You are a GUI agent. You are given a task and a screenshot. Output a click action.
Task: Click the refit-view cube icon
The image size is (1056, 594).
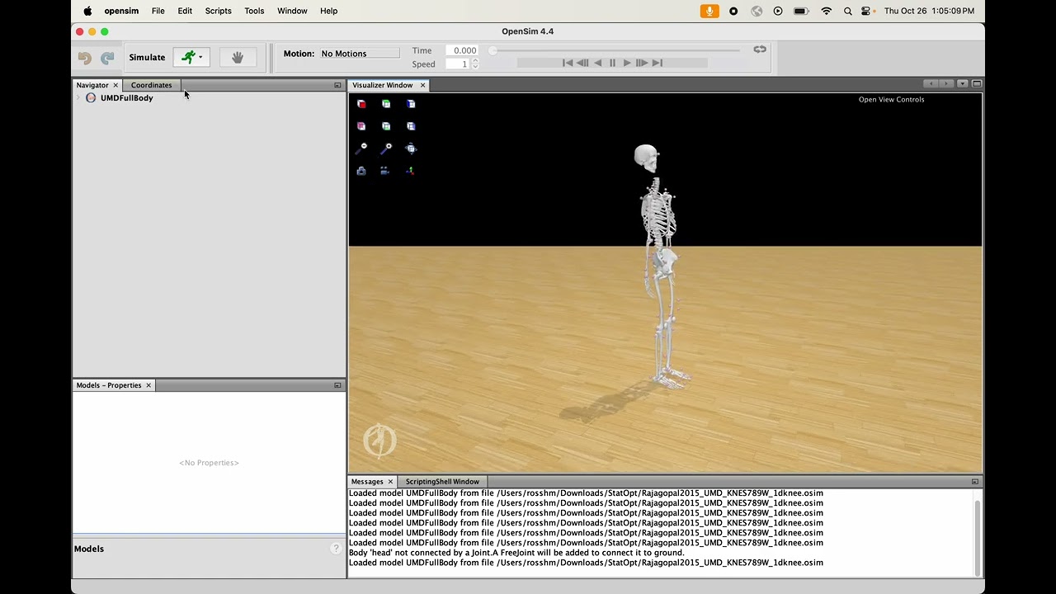[411, 148]
